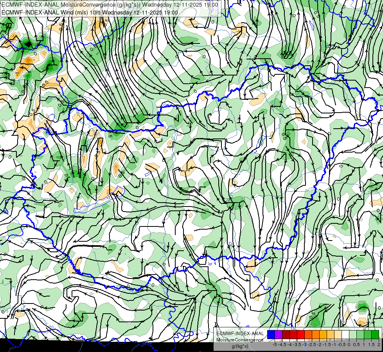
Task: Click the bright red swatch between -3.5 and -3
Action: point(301,334)
